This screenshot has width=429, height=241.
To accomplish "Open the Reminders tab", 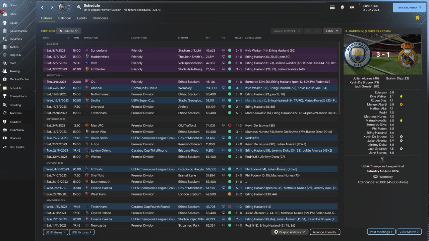I will click(100, 18).
